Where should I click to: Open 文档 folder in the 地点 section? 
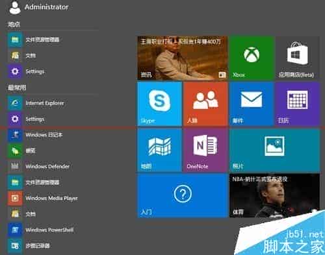pos(21,56)
